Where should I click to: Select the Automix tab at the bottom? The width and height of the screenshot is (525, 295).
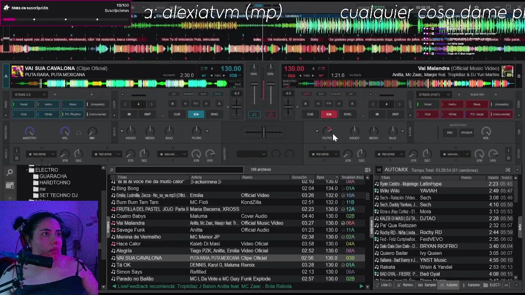click(x=449, y=285)
